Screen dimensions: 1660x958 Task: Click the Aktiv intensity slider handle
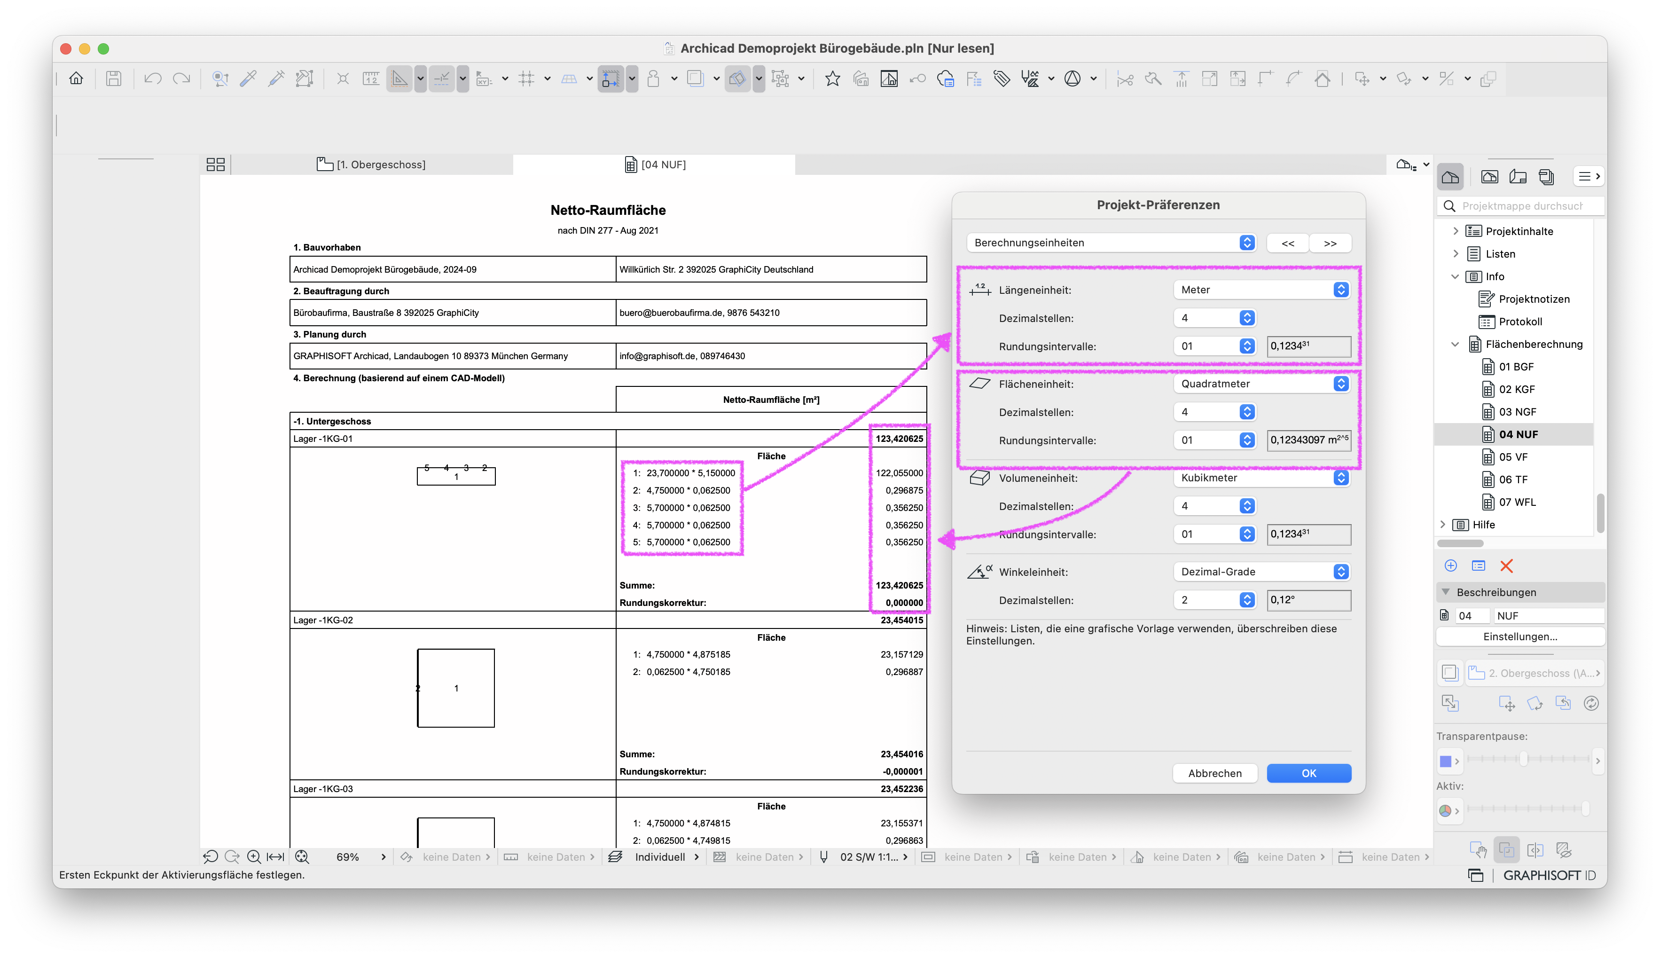pyautogui.click(x=1586, y=809)
